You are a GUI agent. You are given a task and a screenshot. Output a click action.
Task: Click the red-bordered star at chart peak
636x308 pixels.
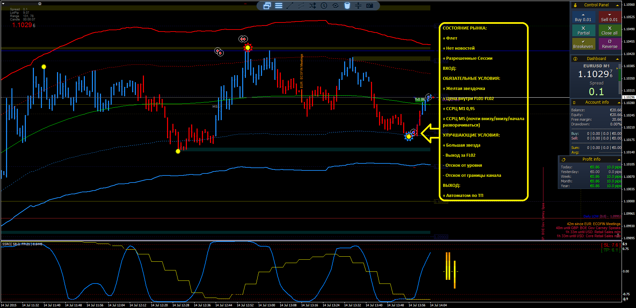248,48
